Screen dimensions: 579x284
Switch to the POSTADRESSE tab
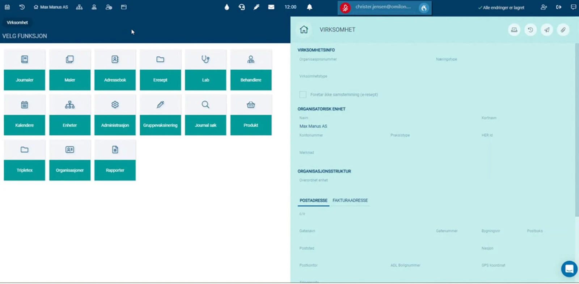[x=313, y=201]
